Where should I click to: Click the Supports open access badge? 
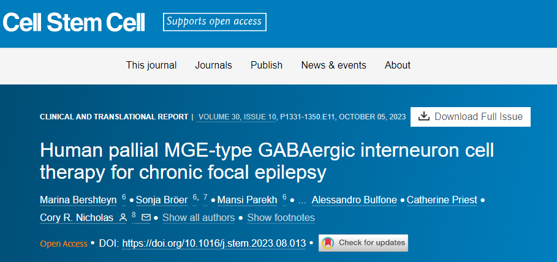tap(214, 22)
